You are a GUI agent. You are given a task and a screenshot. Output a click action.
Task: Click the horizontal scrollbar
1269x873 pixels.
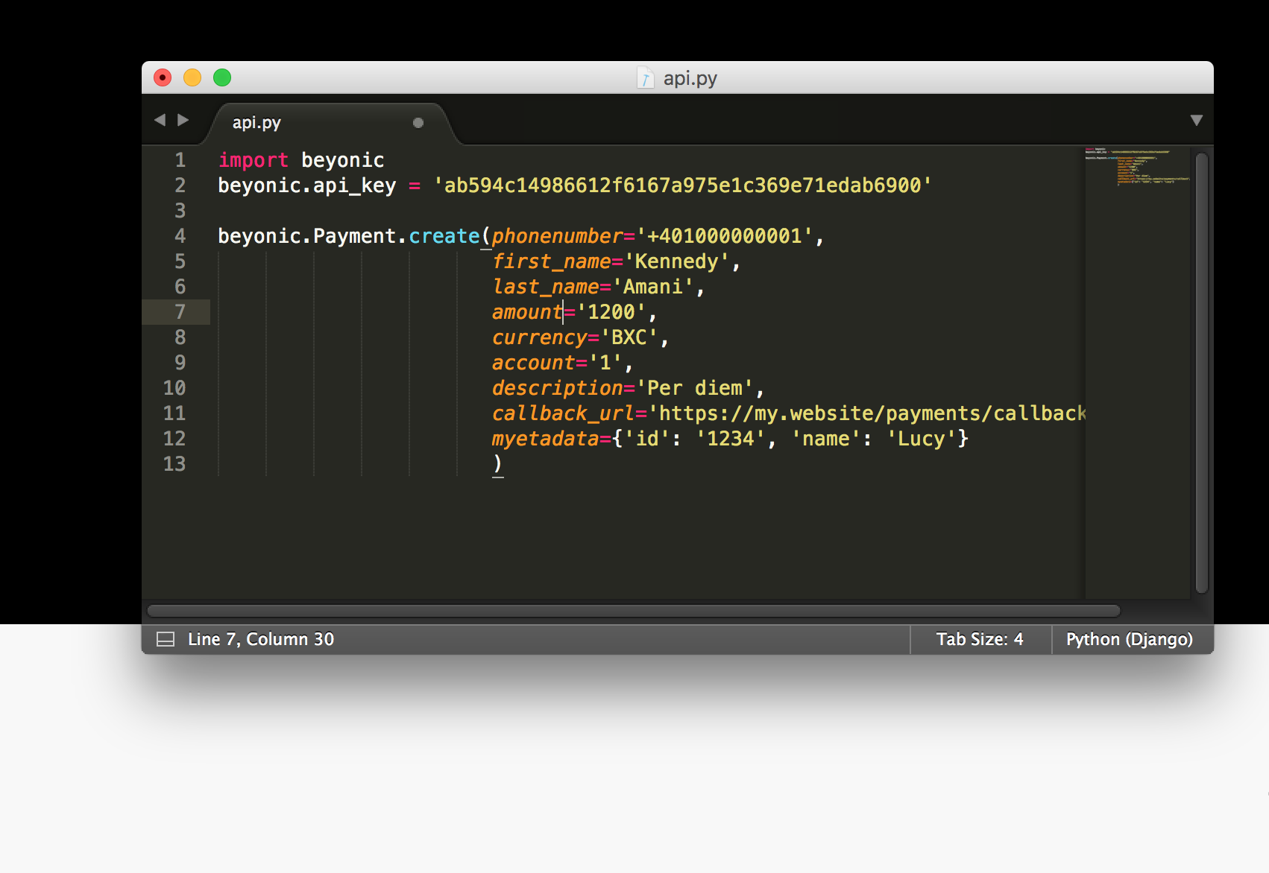click(x=634, y=611)
